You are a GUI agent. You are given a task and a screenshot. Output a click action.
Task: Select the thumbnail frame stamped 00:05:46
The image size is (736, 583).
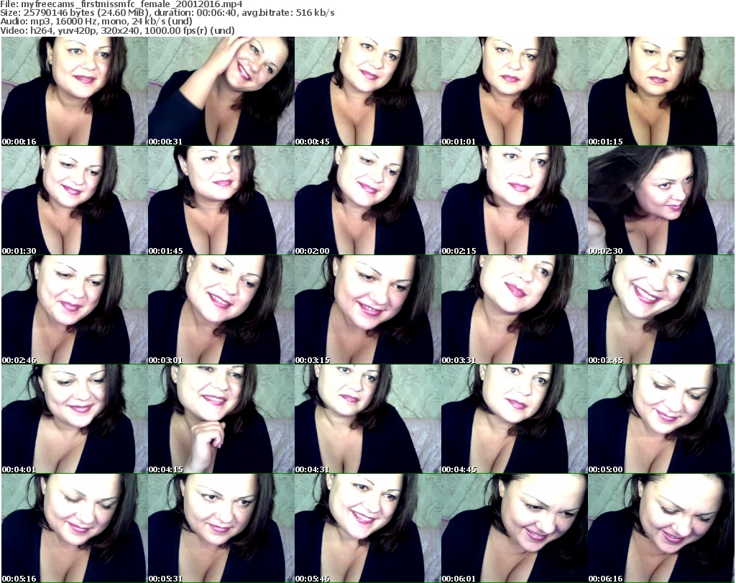pos(367,528)
